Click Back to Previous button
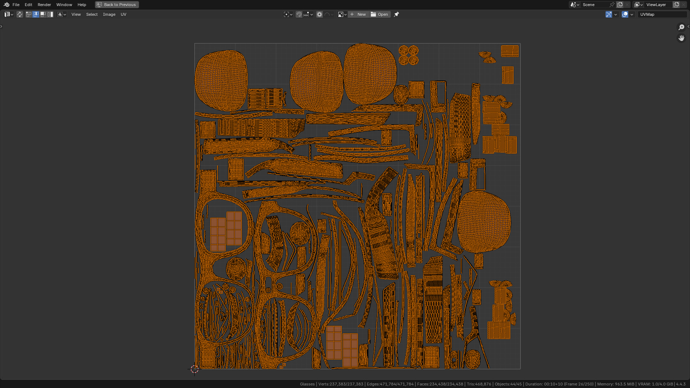The width and height of the screenshot is (690, 388). tap(117, 5)
